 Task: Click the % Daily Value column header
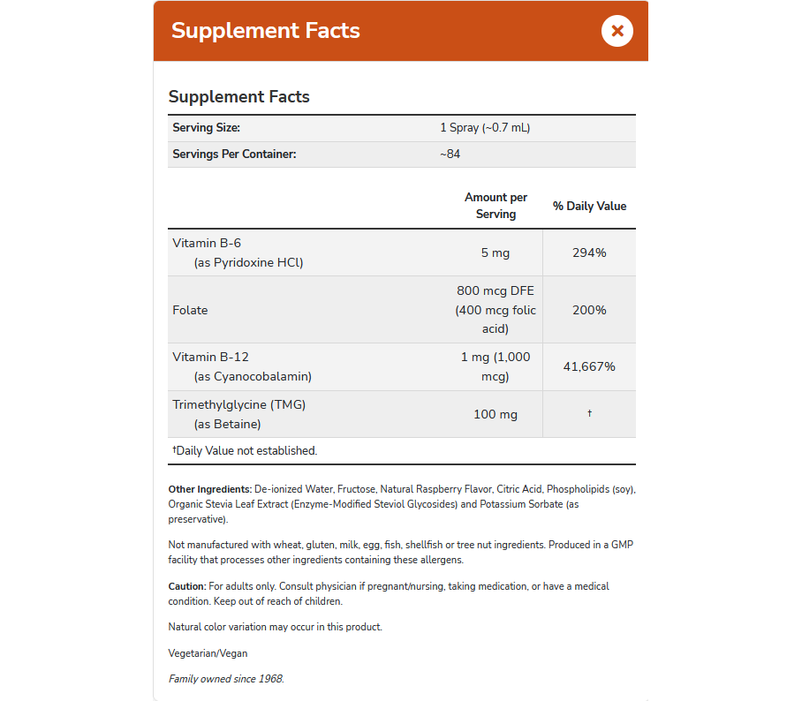point(589,206)
